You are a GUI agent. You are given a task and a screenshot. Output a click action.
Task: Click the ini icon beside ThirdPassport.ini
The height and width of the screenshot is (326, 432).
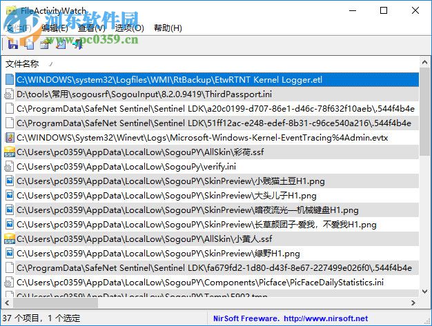point(9,94)
